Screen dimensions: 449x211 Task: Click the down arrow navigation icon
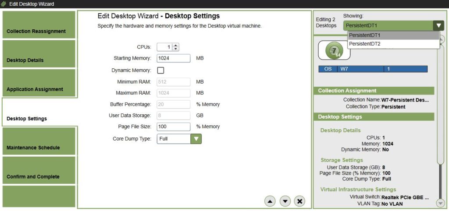[285, 201]
